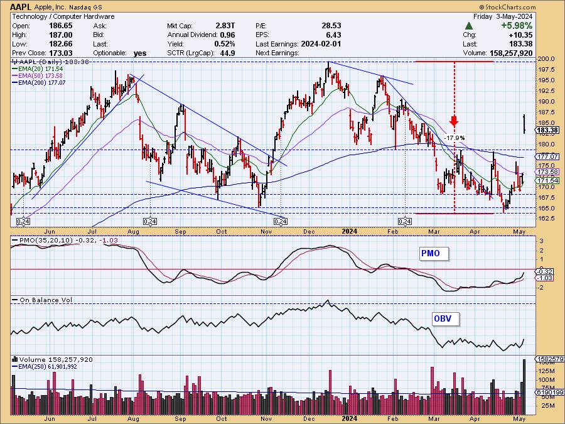Click Technology / Computer Hardware sector label

(x=63, y=16)
